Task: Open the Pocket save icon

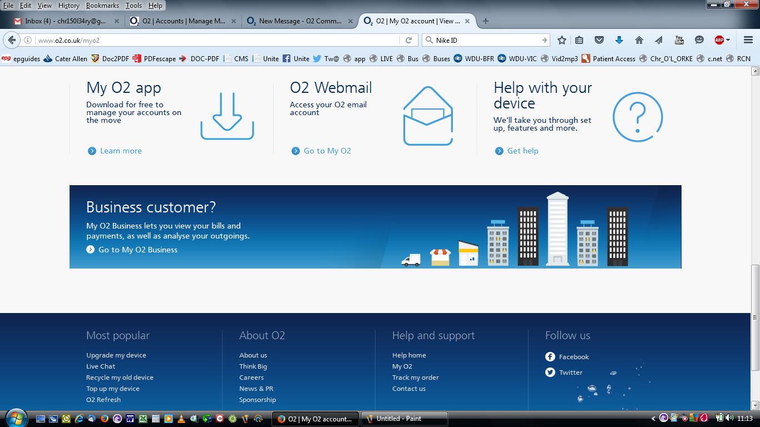Action: (x=599, y=40)
